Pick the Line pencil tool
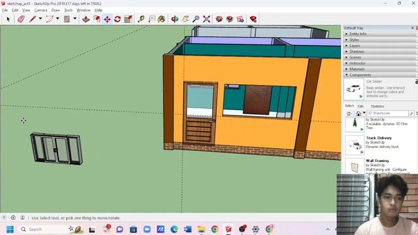The image size is (418, 235). pyautogui.click(x=33, y=19)
